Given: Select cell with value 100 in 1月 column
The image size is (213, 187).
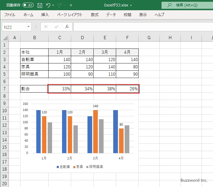Looking at the screenshot, I should click(x=60, y=74).
